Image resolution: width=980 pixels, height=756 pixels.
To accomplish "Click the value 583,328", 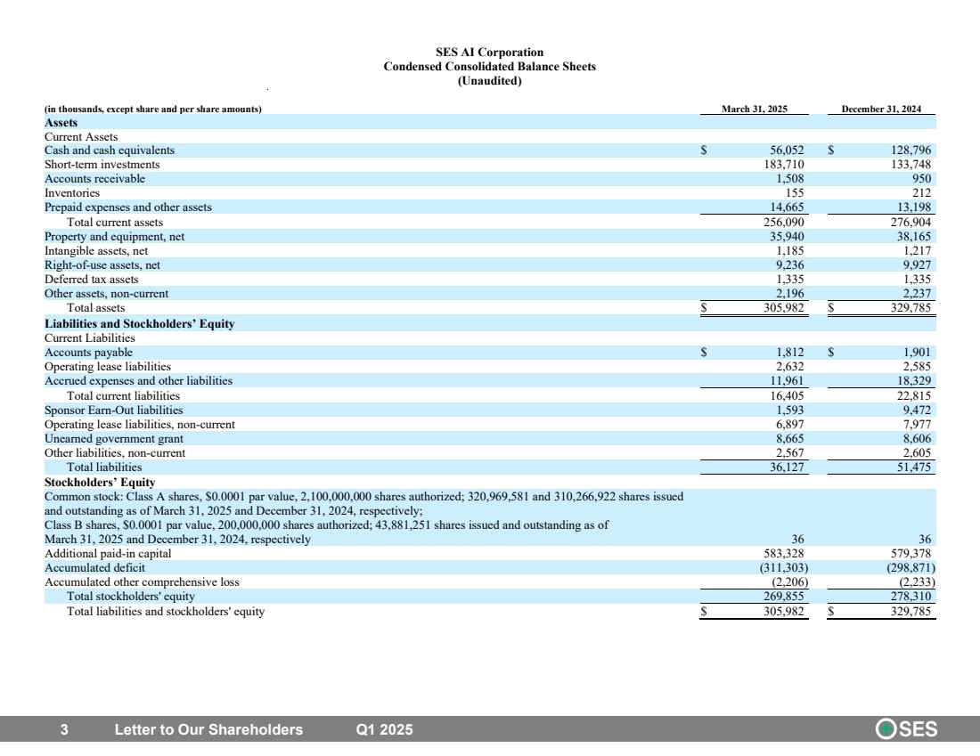I will point(784,554).
